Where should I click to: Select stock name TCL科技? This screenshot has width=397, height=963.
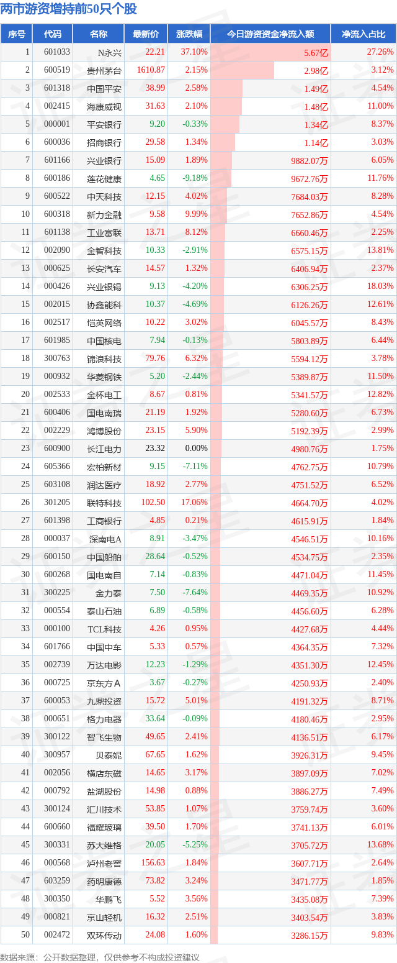click(x=104, y=629)
